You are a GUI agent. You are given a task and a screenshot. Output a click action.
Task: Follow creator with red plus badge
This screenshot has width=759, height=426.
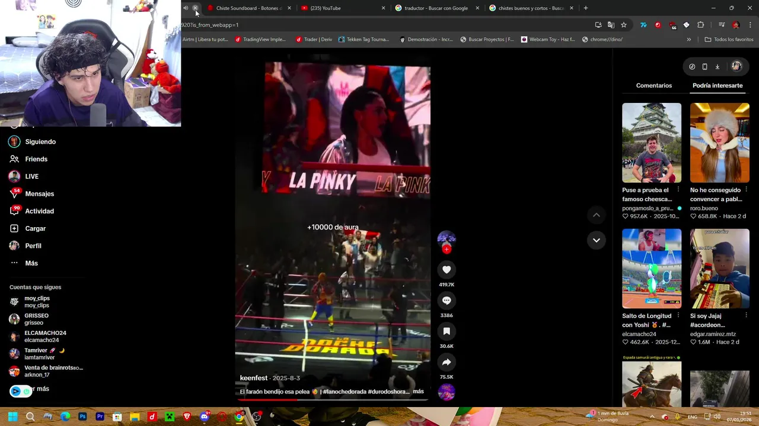point(447,249)
